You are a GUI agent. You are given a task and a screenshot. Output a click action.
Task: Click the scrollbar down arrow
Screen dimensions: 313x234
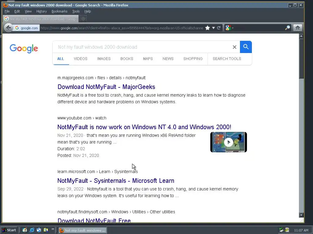click(x=301, y=215)
